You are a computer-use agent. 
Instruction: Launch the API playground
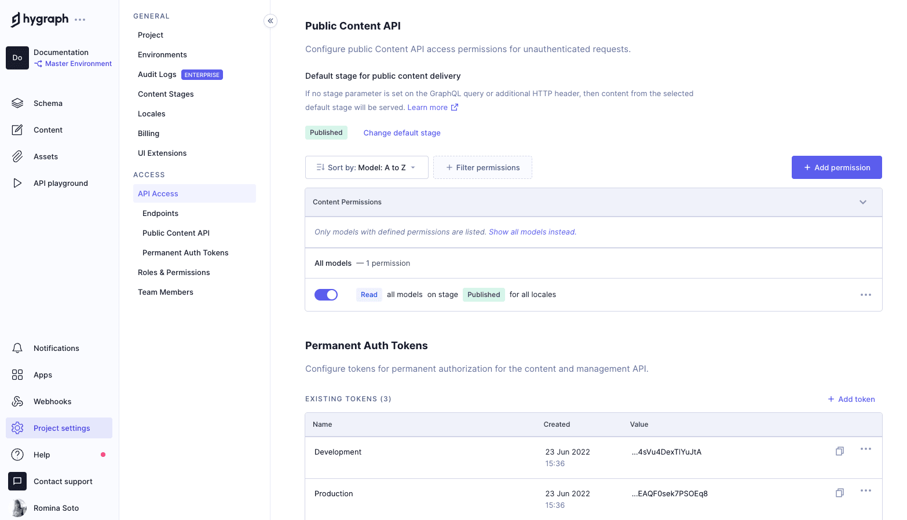tap(61, 183)
